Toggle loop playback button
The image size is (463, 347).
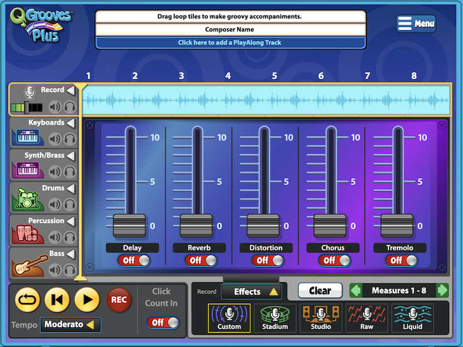(x=27, y=300)
